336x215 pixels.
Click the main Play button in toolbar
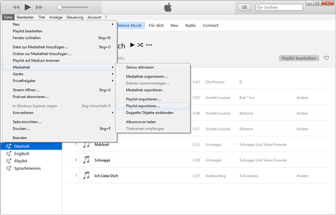(27, 7)
